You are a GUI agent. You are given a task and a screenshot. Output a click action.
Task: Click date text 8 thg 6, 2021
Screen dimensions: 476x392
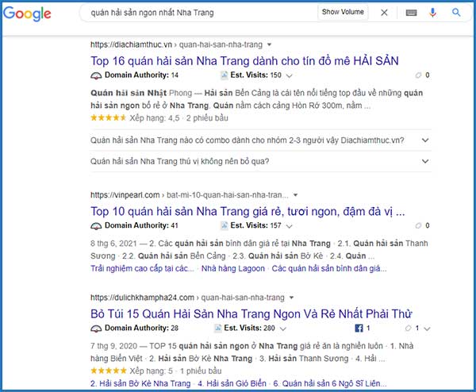113,244
